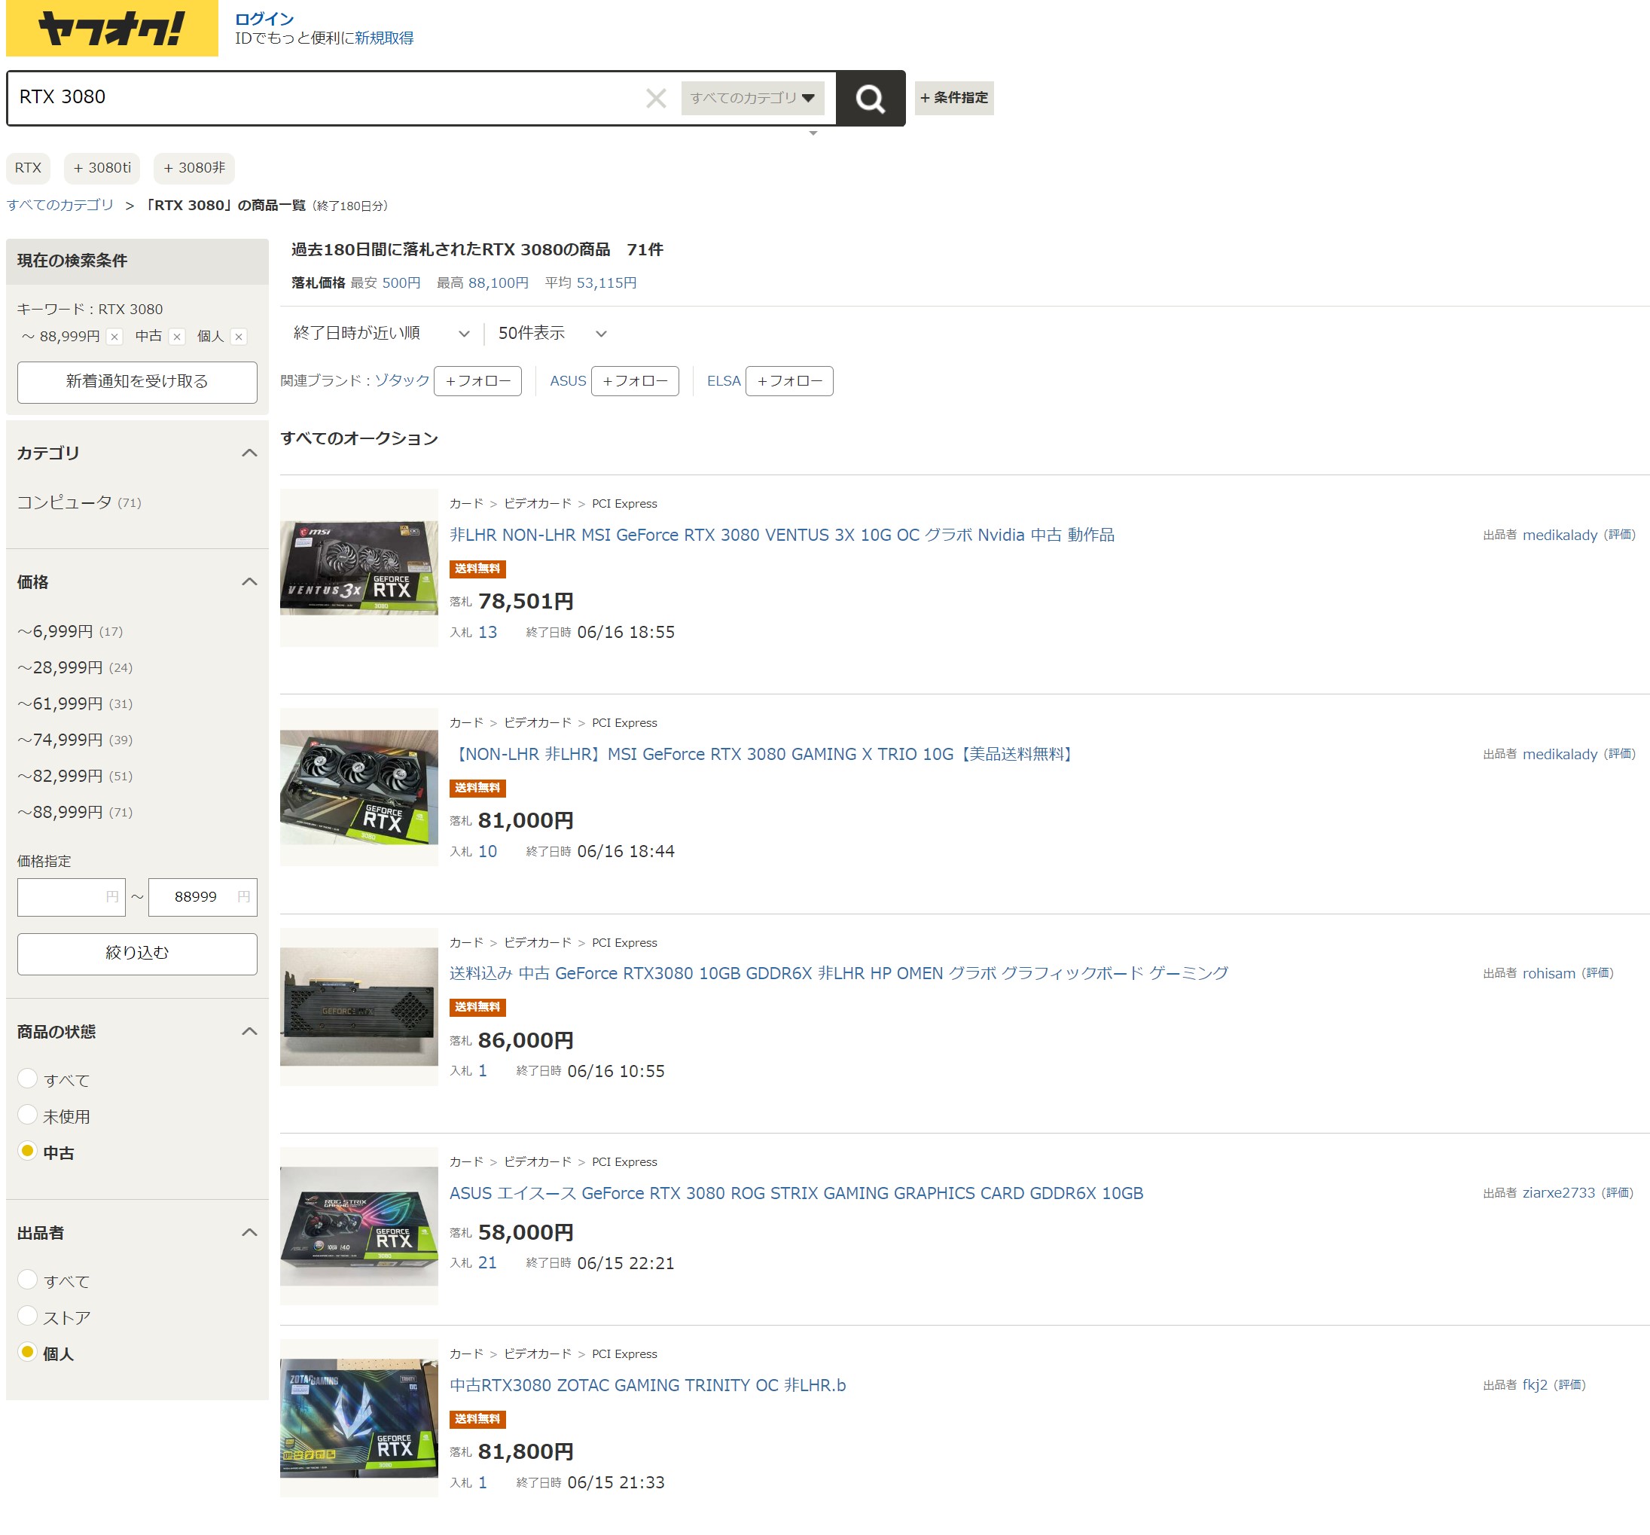1650x1535 pixels.
Task: Click the ＋条件指定 button
Action: [953, 98]
